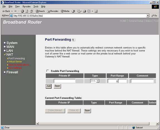Click the Refresh page icon
Screen dimensions: 160x130
pyautogui.click(x=27, y=11)
